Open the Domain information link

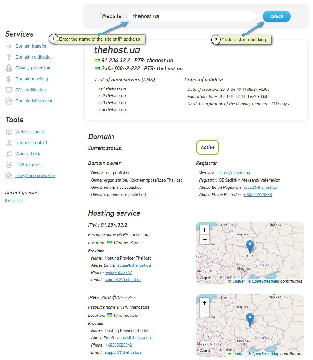point(34,101)
